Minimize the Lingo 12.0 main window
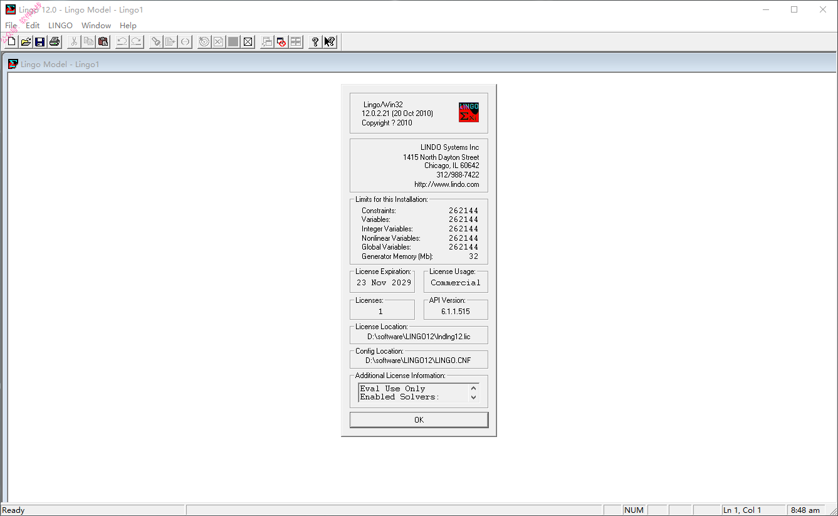The width and height of the screenshot is (838, 516). 765,9
